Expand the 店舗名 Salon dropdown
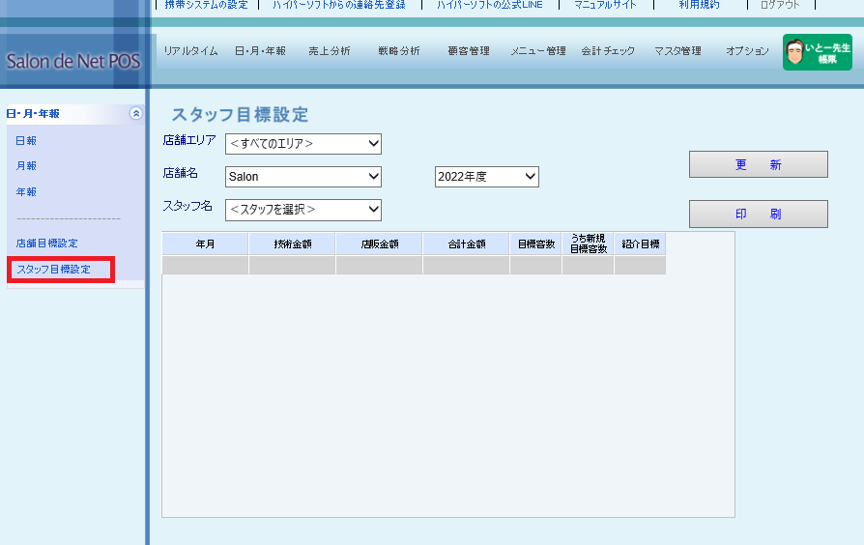This screenshot has width=864, height=545. [x=303, y=177]
